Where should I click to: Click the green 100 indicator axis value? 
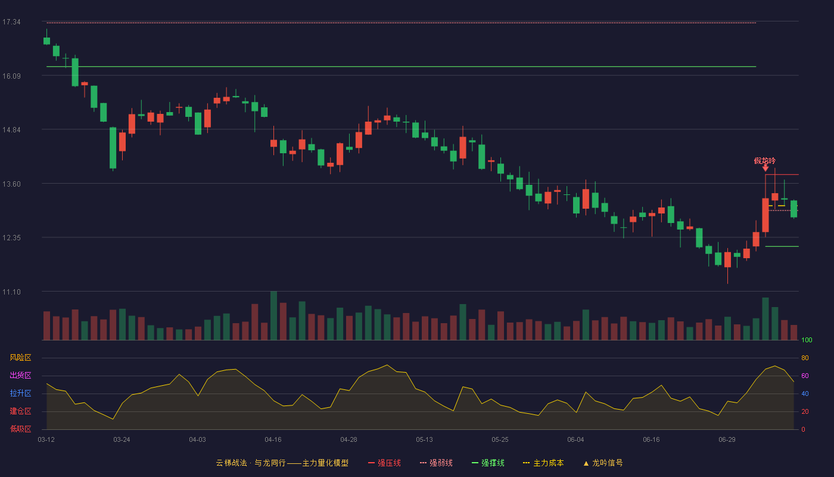coord(807,340)
